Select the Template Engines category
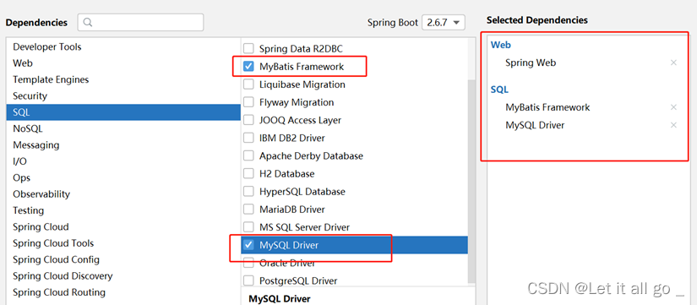Image resolution: width=697 pixels, height=305 pixels. pos(123,79)
